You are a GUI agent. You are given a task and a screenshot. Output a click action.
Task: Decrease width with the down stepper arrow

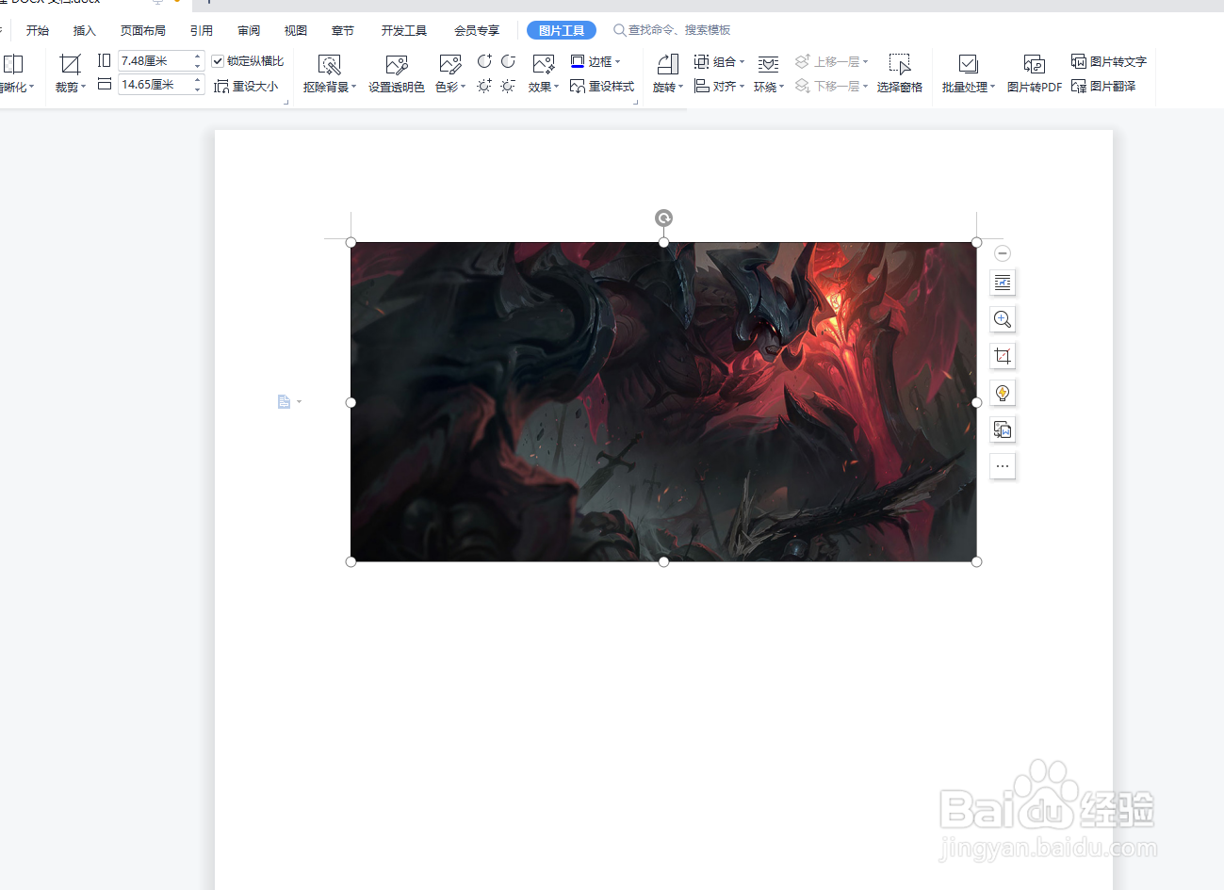tap(198, 89)
